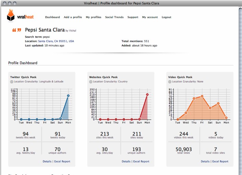The image size is (242, 175).
Task: Click Location Granularity: Longitude & Latitude text
Action: (39, 82)
